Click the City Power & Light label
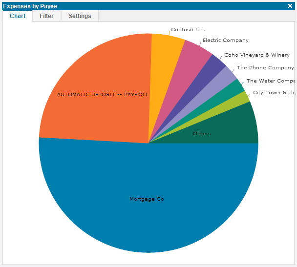 click(x=274, y=93)
